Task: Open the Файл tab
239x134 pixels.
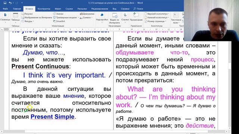Action: tap(5, 9)
